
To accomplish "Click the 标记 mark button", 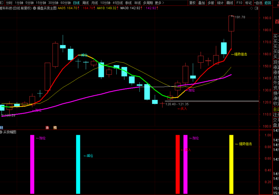I will pyautogui.click(x=248, y=3).
